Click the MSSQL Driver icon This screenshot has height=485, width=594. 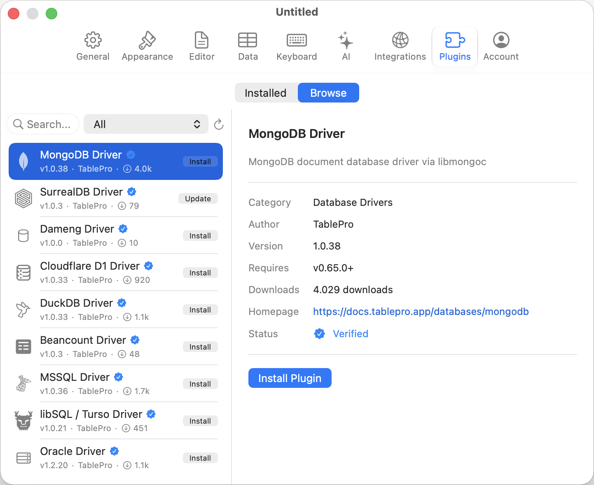click(23, 383)
